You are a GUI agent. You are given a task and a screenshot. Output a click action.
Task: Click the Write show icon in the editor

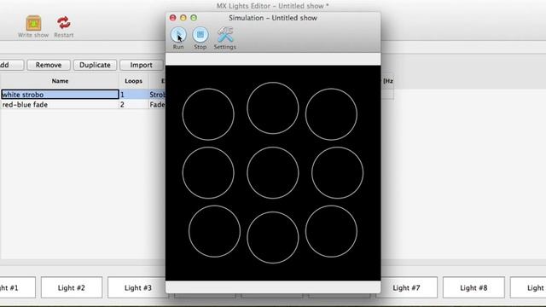click(x=33, y=24)
